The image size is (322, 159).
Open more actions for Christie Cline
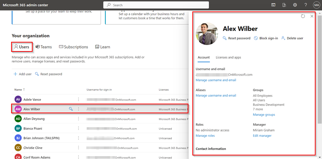point(78,148)
